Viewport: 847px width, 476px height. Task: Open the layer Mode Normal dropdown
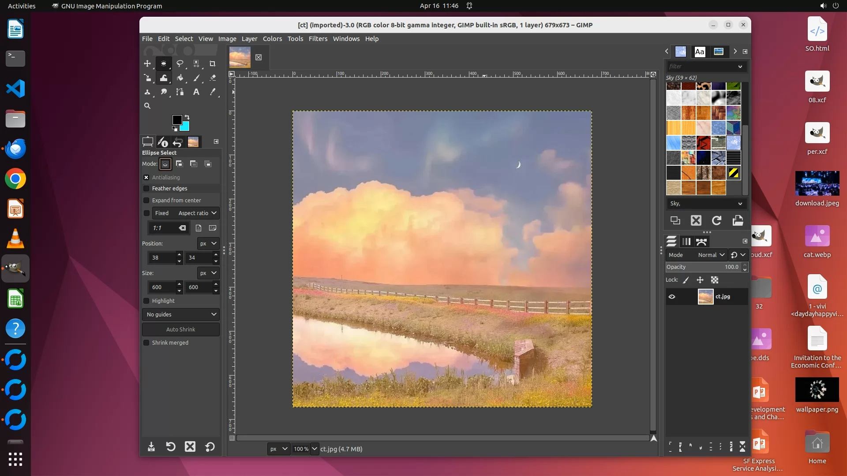click(x=711, y=255)
